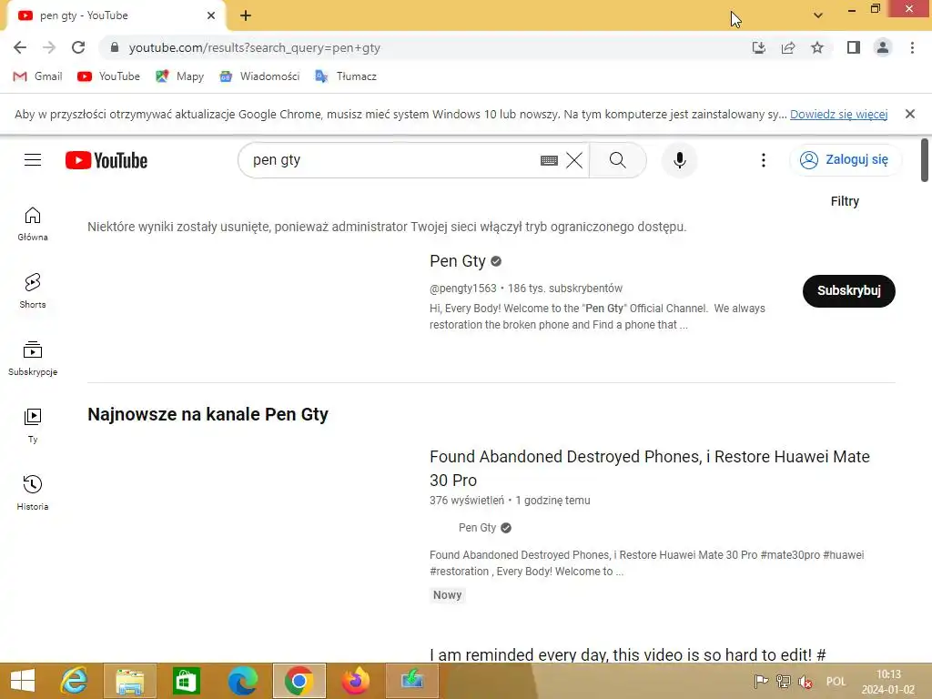Click the POL language indicator

(836, 682)
